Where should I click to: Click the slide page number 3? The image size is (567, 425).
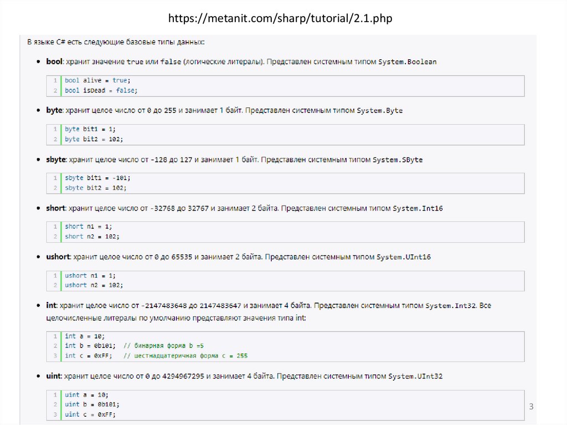click(x=531, y=407)
